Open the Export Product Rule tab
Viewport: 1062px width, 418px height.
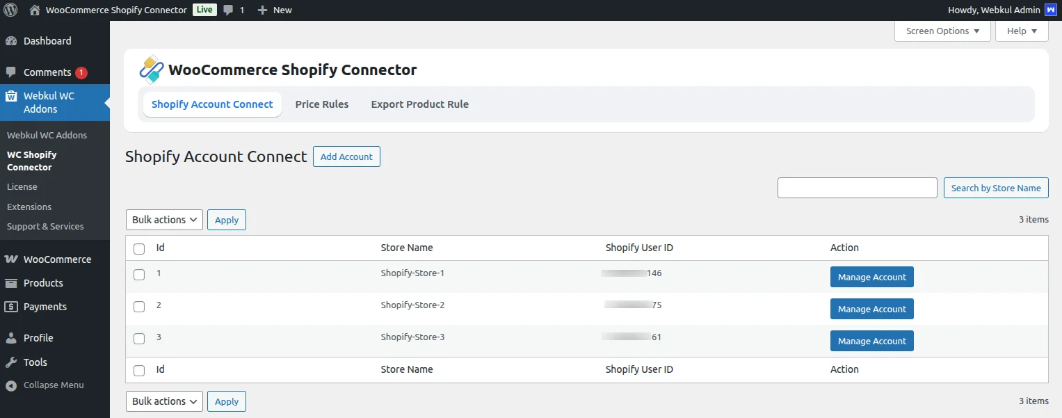(419, 104)
